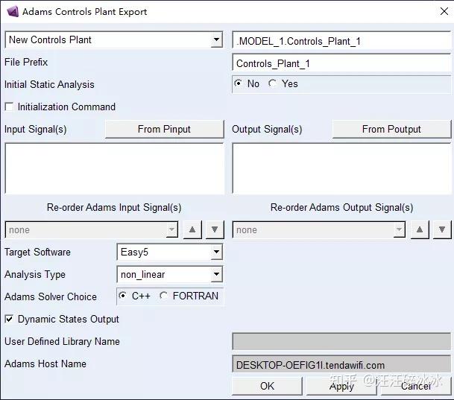The image size is (454, 400).
Task: Click the From Poutput button
Action: 391,130
